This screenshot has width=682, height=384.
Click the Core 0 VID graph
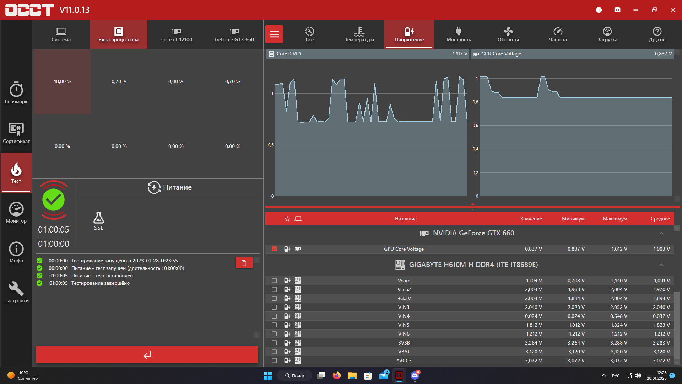(367, 128)
